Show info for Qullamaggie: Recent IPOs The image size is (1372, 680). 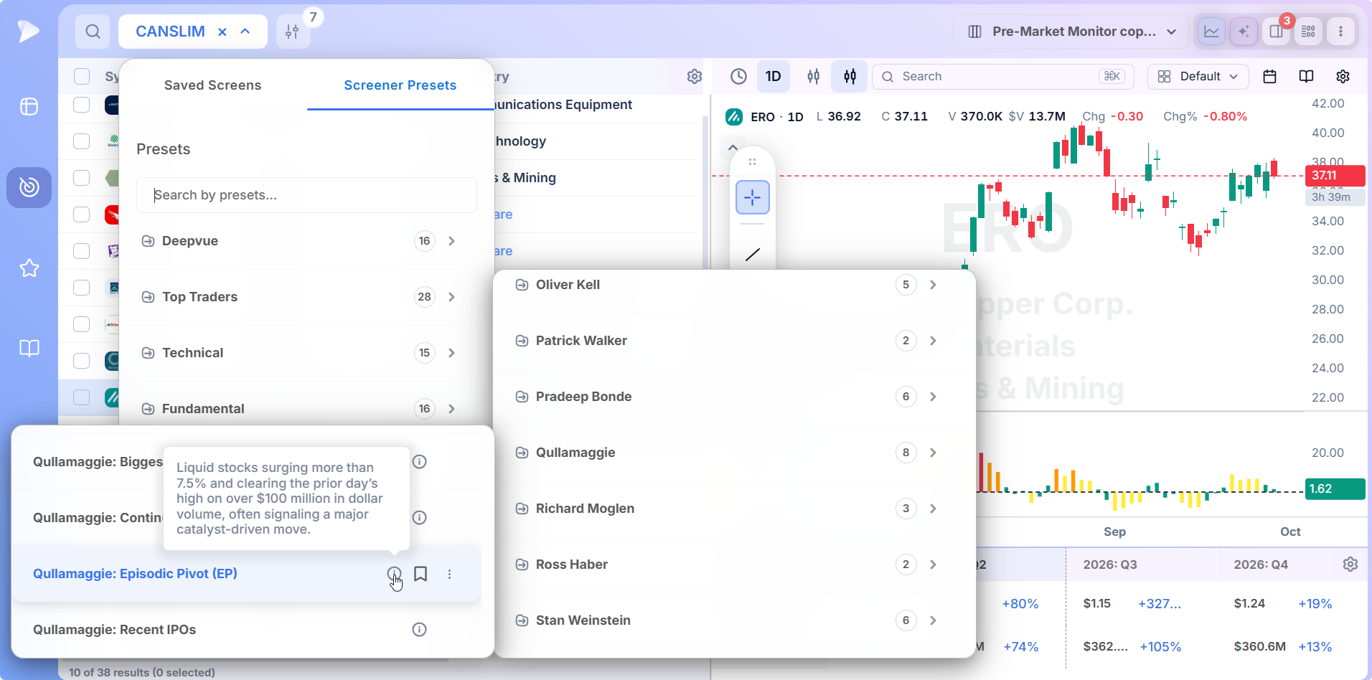pos(419,630)
